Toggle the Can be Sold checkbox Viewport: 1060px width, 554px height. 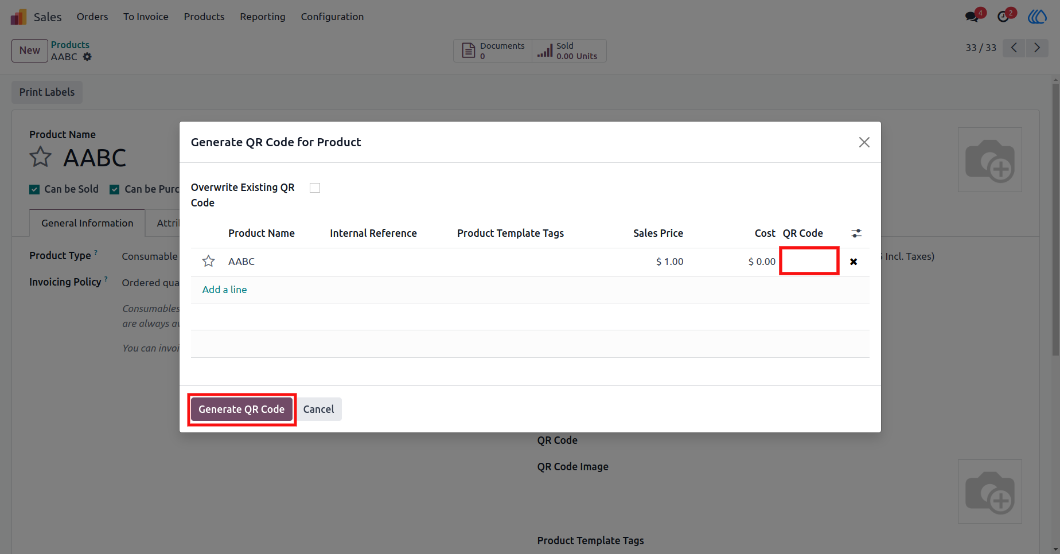[x=34, y=189]
